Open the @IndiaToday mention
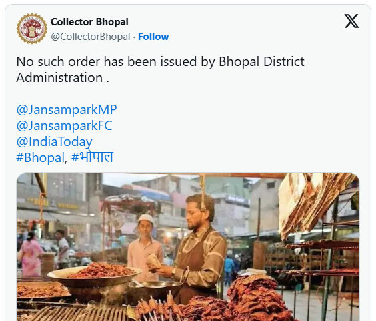The width and height of the screenshot is (376, 321). [x=54, y=142]
